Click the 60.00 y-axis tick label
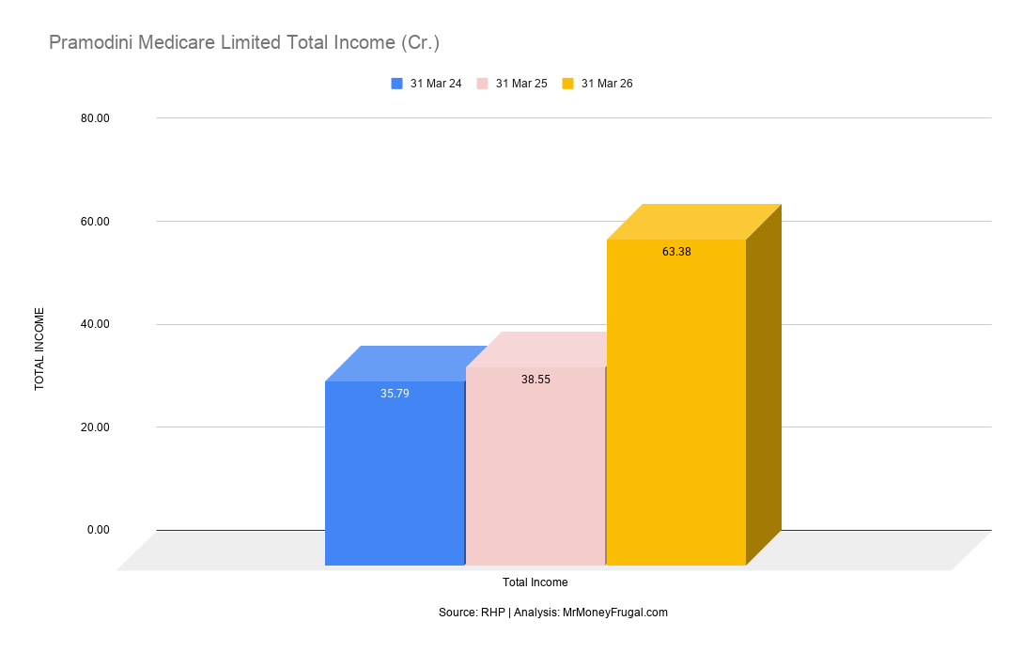Image resolution: width=1024 pixels, height=652 pixels. [x=95, y=222]
